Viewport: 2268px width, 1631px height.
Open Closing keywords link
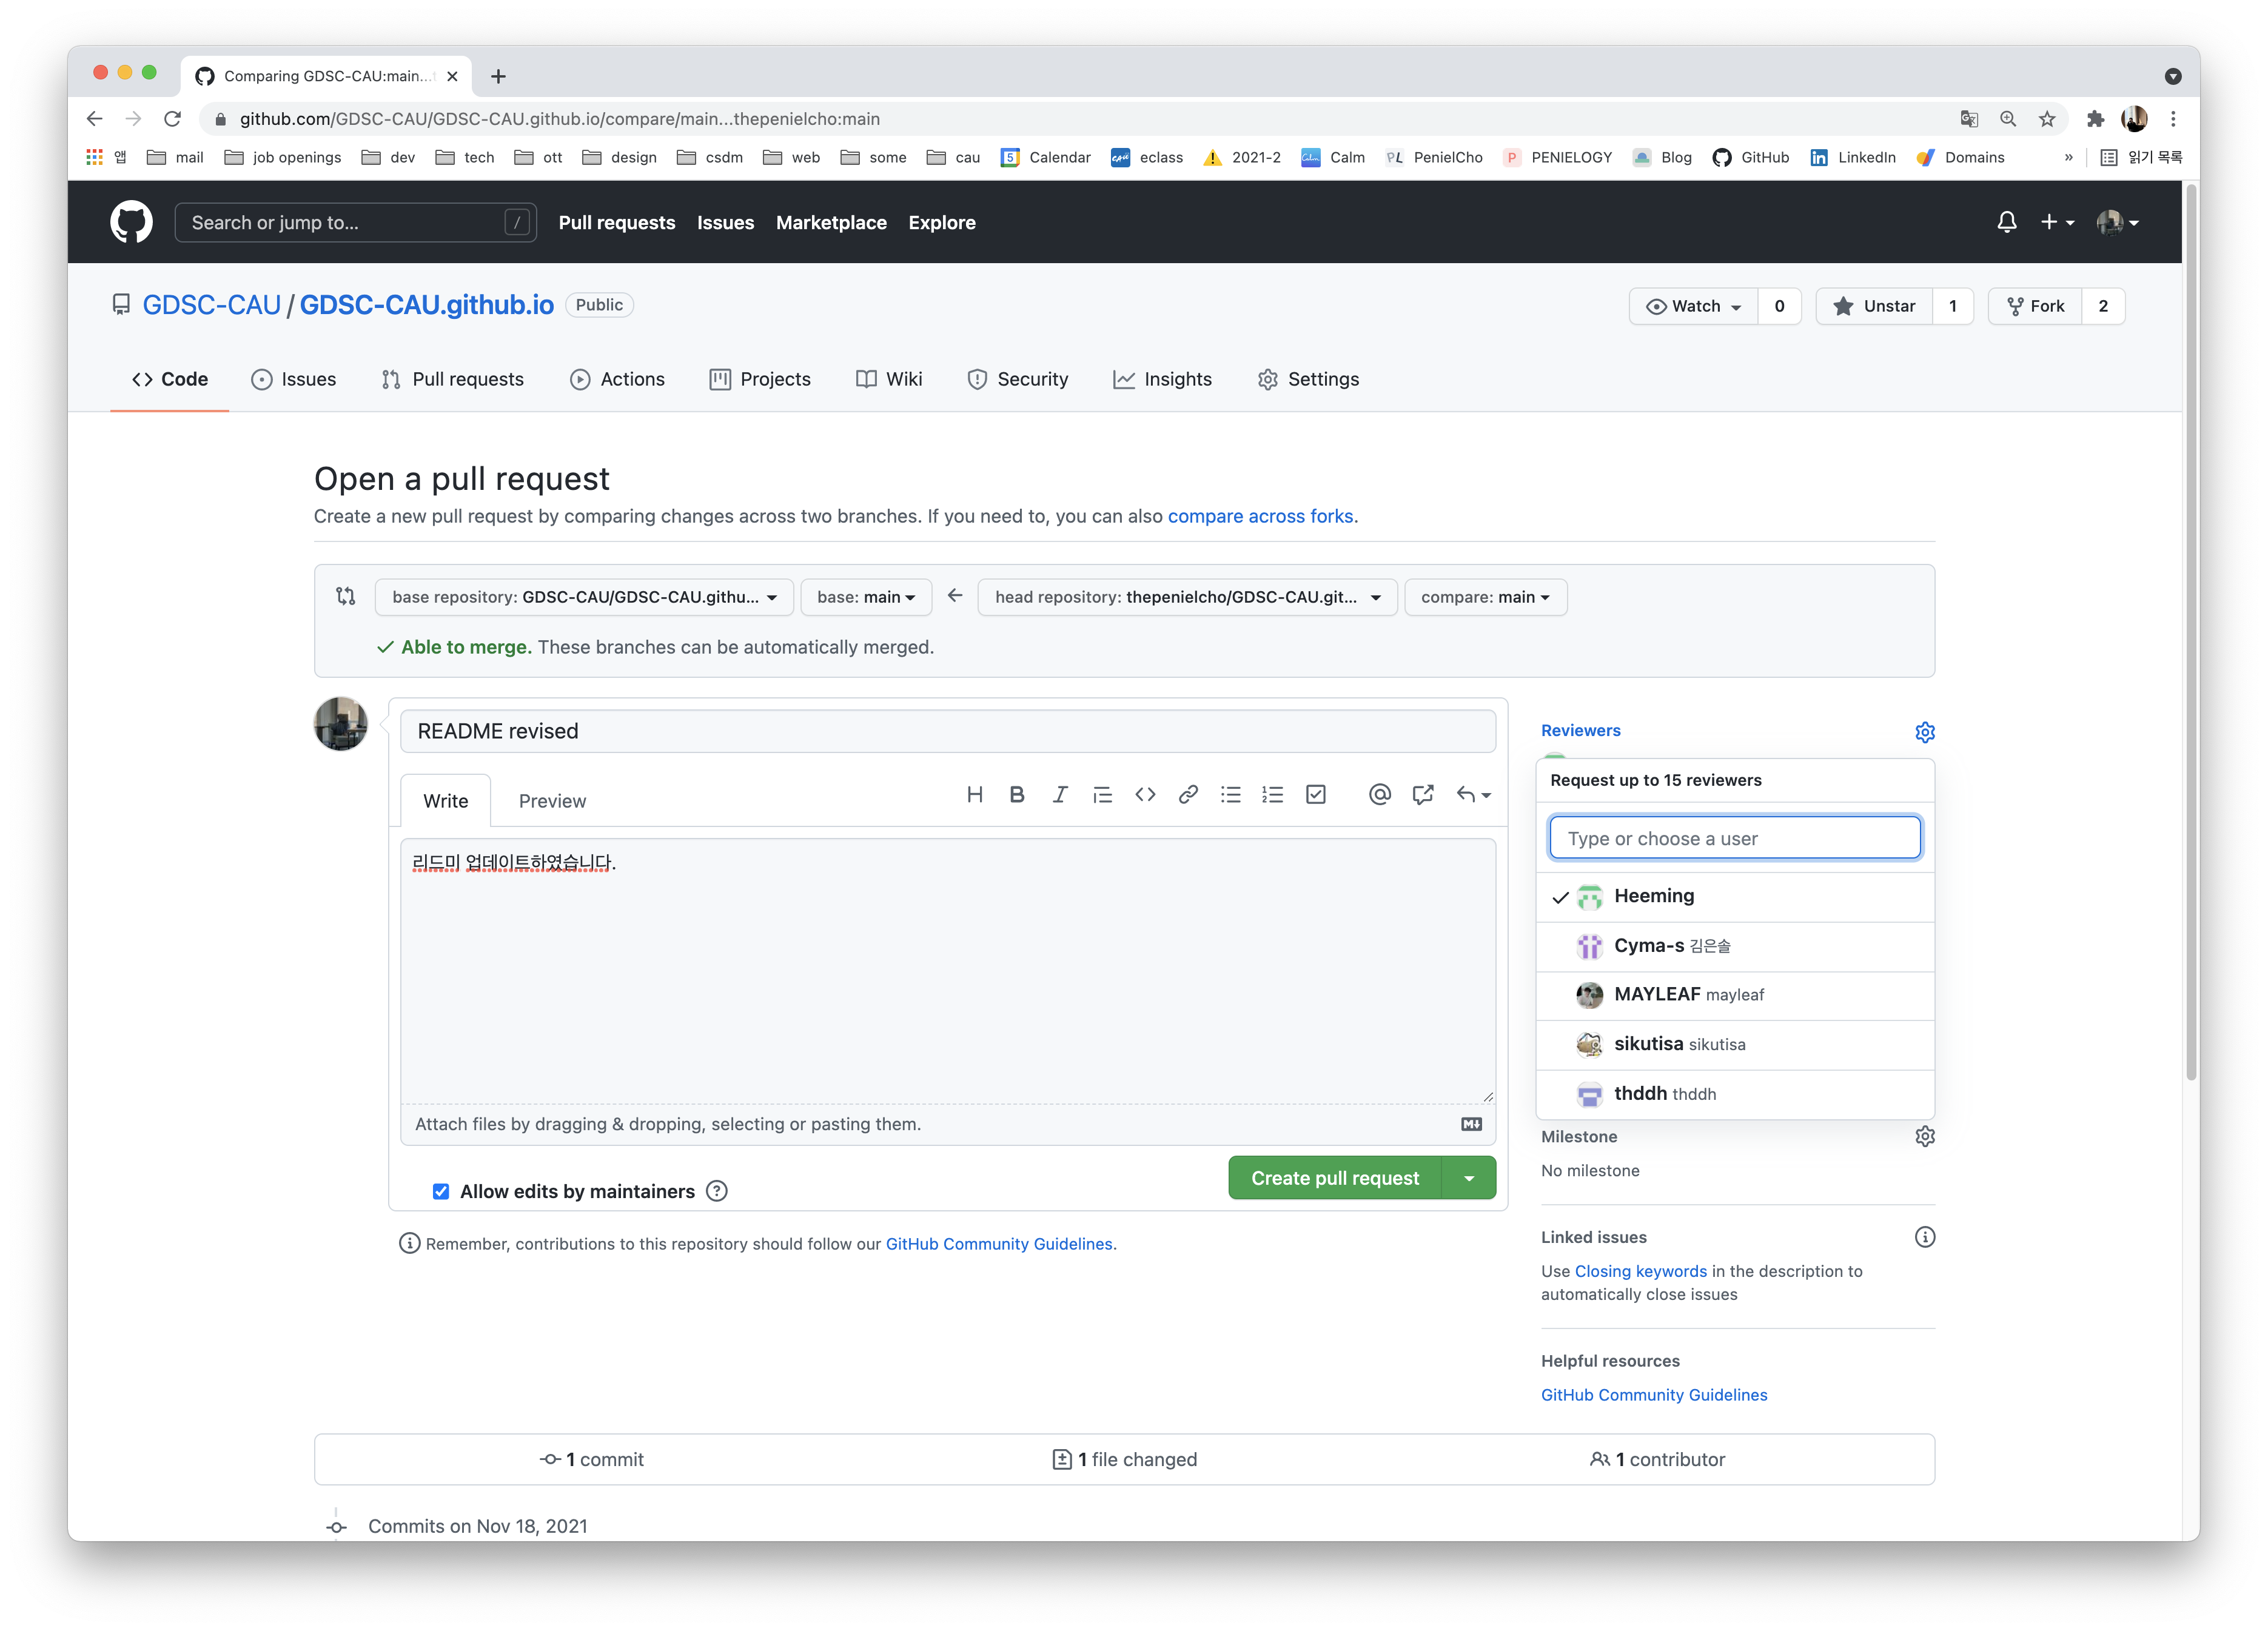(x=1641, y=1271)
